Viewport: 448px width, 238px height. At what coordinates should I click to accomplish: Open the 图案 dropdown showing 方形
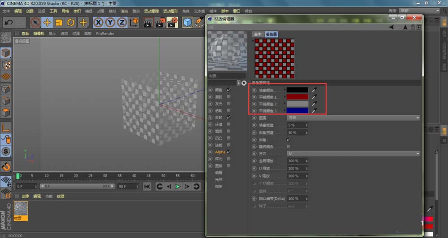coord(353,118)
